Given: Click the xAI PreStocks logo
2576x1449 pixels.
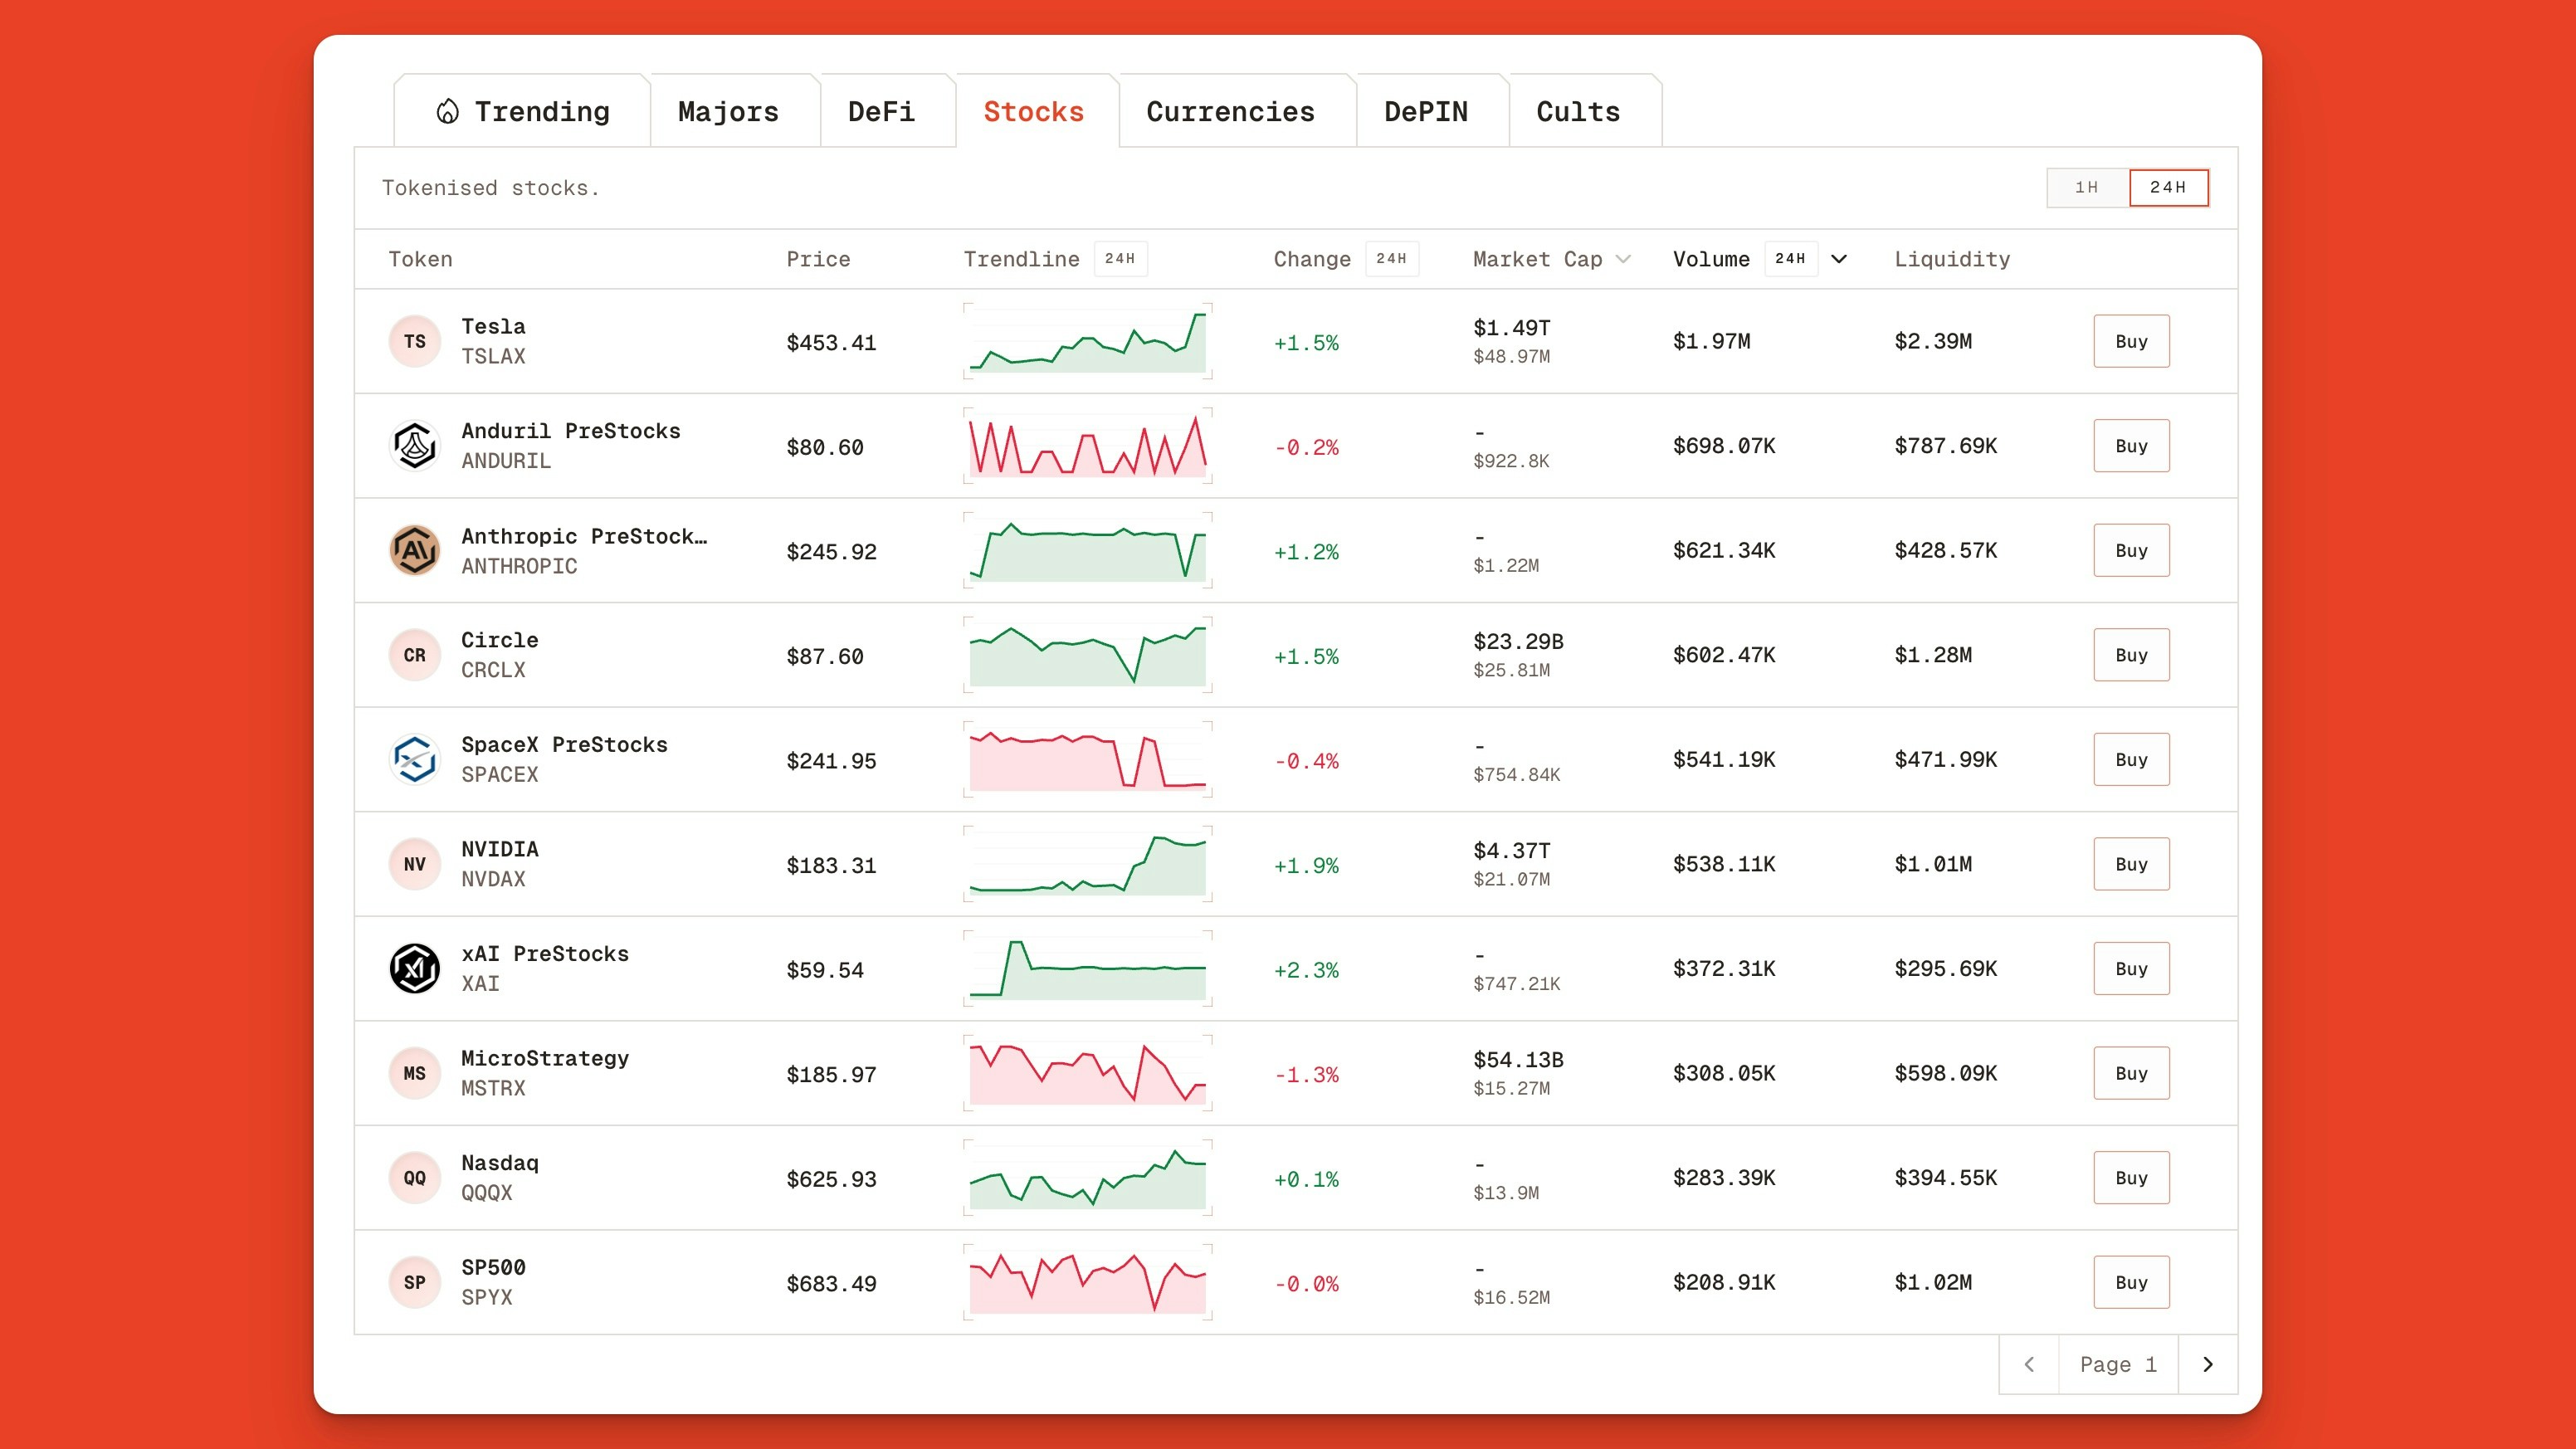Looking at the screenshot, I should point(414,968).
